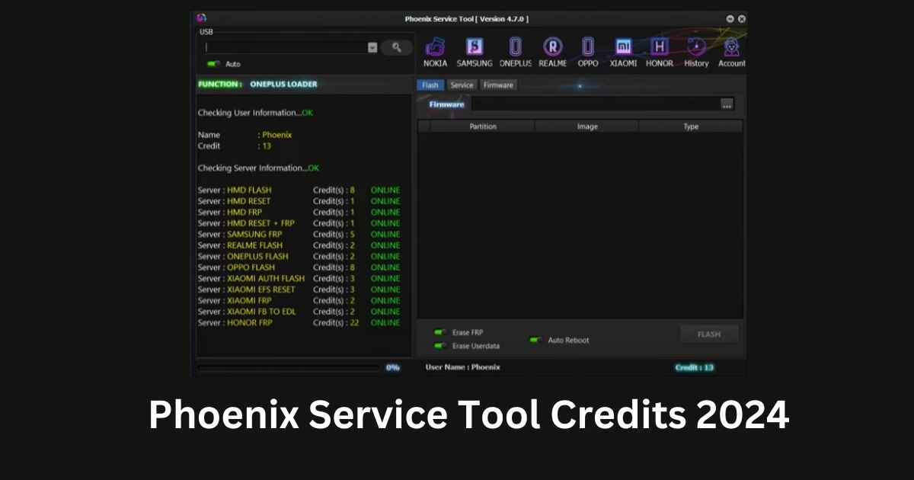Select the Server : SAMSUNG FRP row
The height and width of the screenshot is (480, 914).
tap(299, 234)
